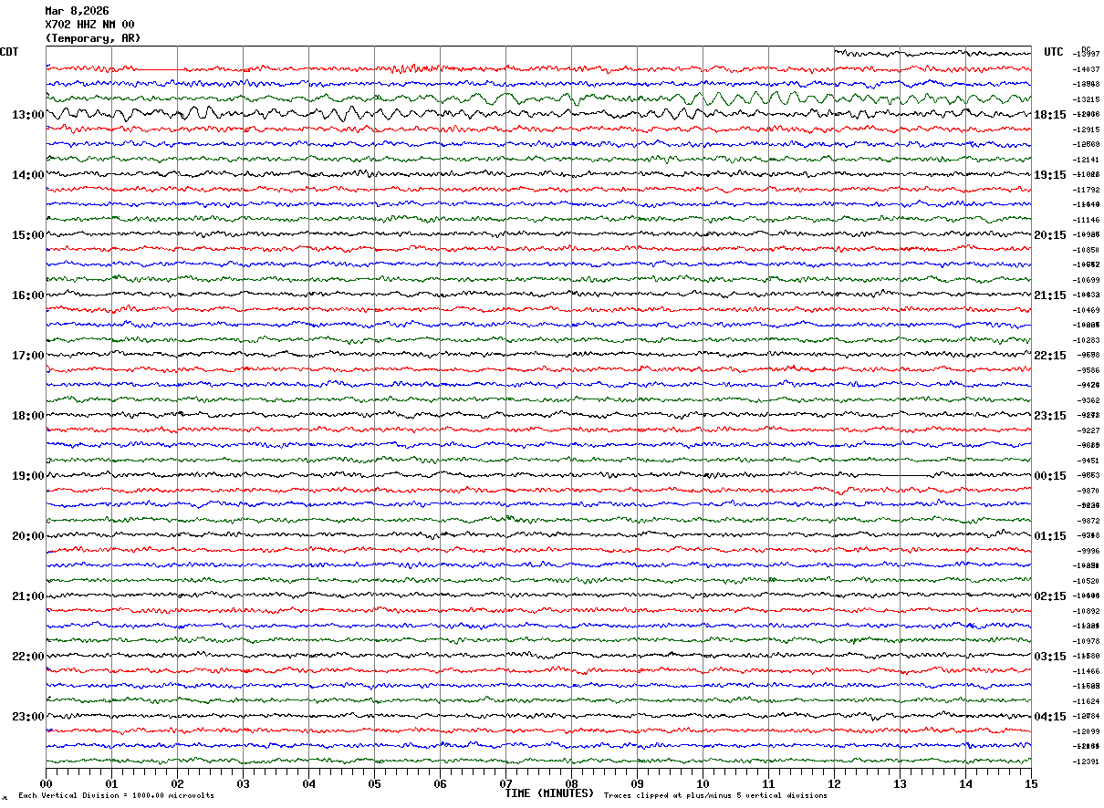Click the "-9227" DC offset value
Screen dimensions: 1104x808
[x=1088, y=430]
